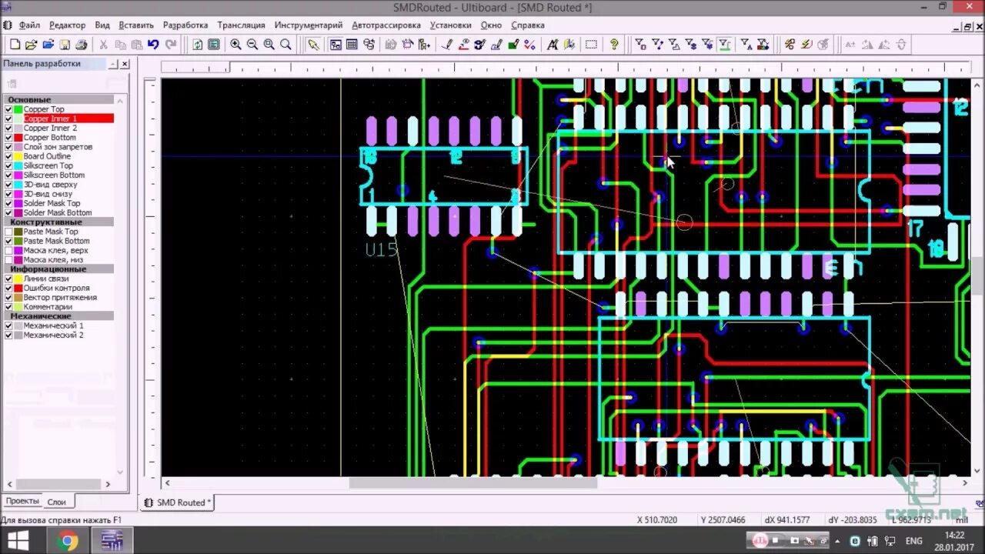Viewport: 985px width, 554px height.
Task: Collapse the 'Механические' layer group header
Action: (59, 316)
